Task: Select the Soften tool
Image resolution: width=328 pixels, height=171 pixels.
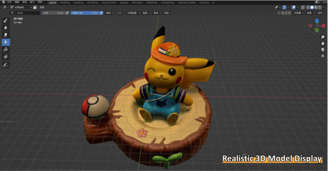Action: point(6,27)
